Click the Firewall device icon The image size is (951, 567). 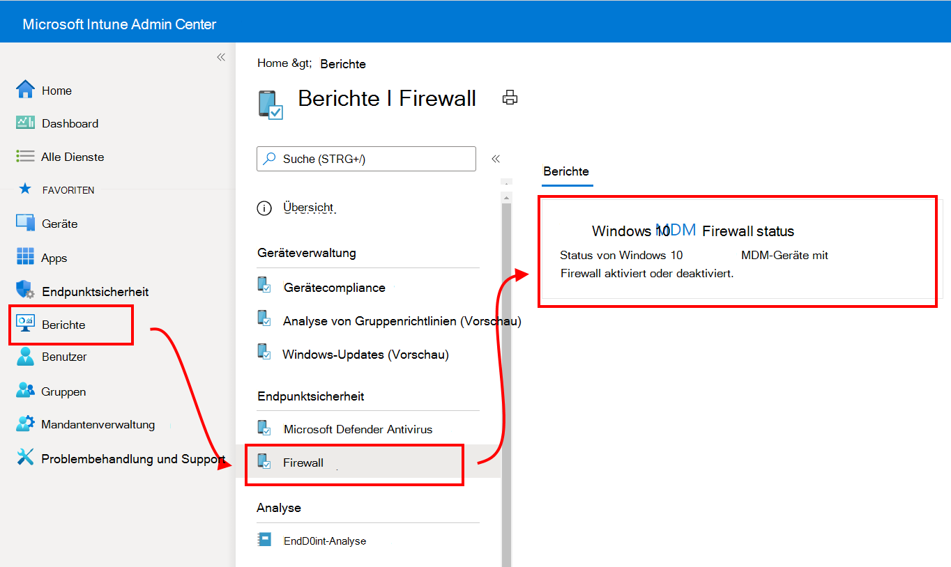[264, 461]
